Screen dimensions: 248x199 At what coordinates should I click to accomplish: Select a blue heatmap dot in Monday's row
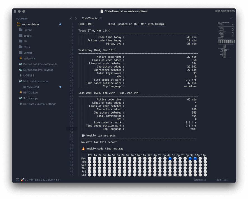click(170, 158)
